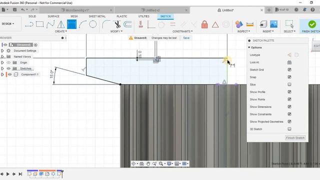Toggle the Show Profile checkbox
This screenshot has height=180, width=320.
tap(289, 92)
